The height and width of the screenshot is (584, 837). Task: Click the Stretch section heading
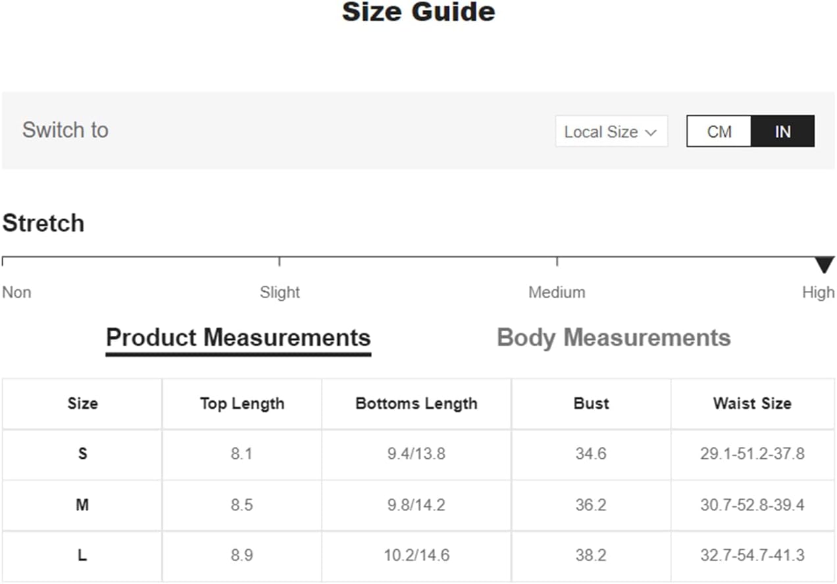43,223
